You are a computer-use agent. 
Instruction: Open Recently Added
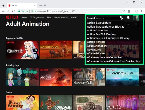[61, 18]
